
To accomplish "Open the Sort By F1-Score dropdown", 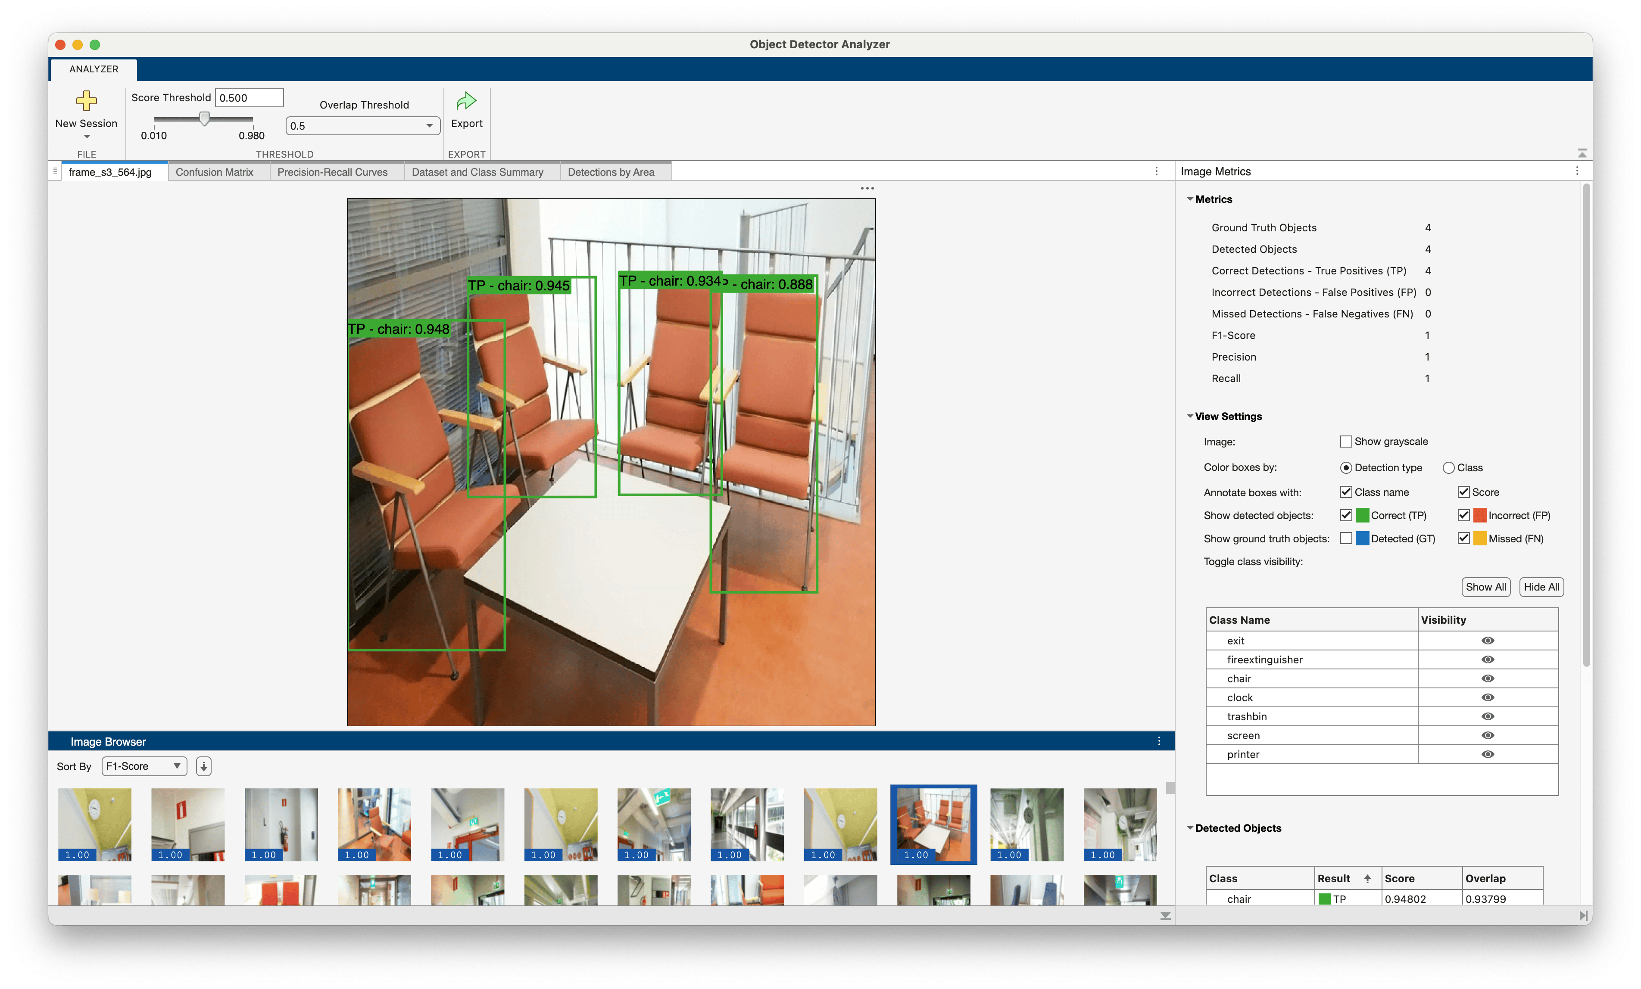I will [144, 766].
